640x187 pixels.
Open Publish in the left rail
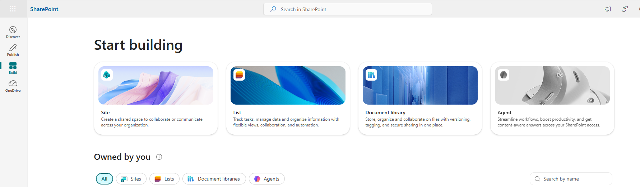click(13, 50)
